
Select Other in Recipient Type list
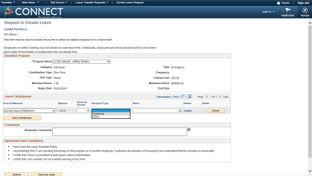click(x=111, y=116)
